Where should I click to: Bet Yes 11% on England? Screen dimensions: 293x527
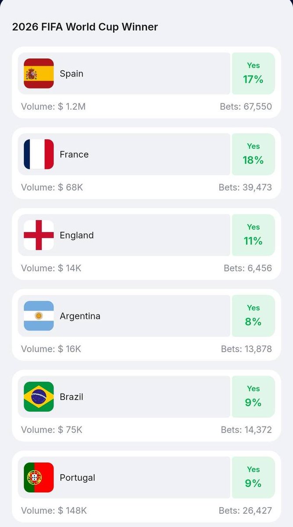(x=253, y=235)
